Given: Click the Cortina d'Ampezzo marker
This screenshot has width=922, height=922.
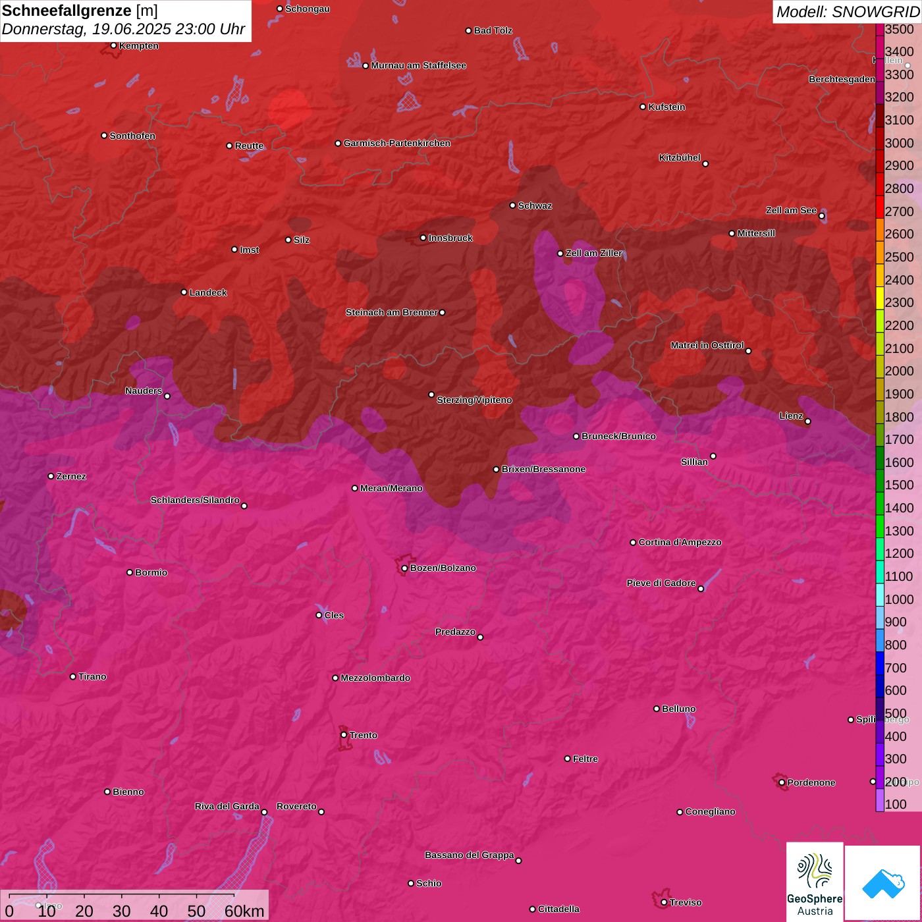Looking at the screenshot, I should click(x=633, y=543).
